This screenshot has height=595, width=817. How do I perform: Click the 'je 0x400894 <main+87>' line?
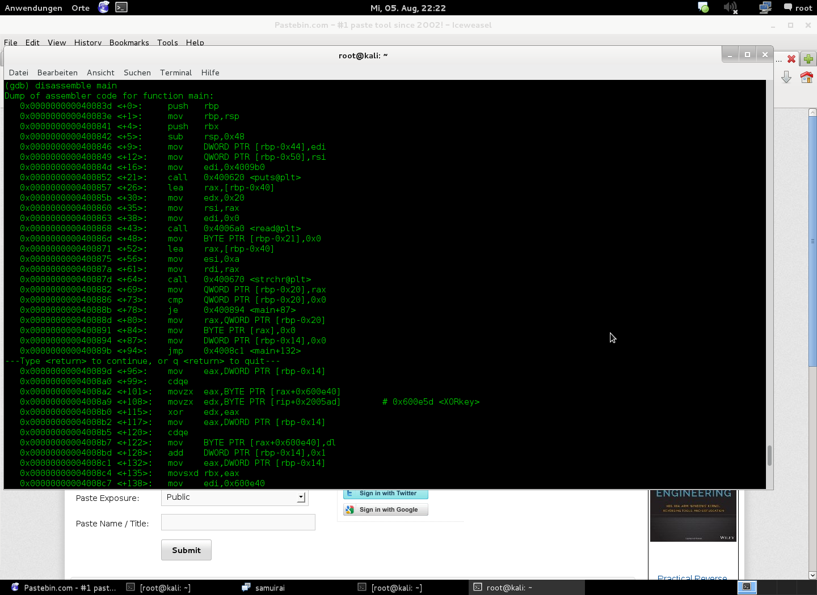tap(158, 310)
